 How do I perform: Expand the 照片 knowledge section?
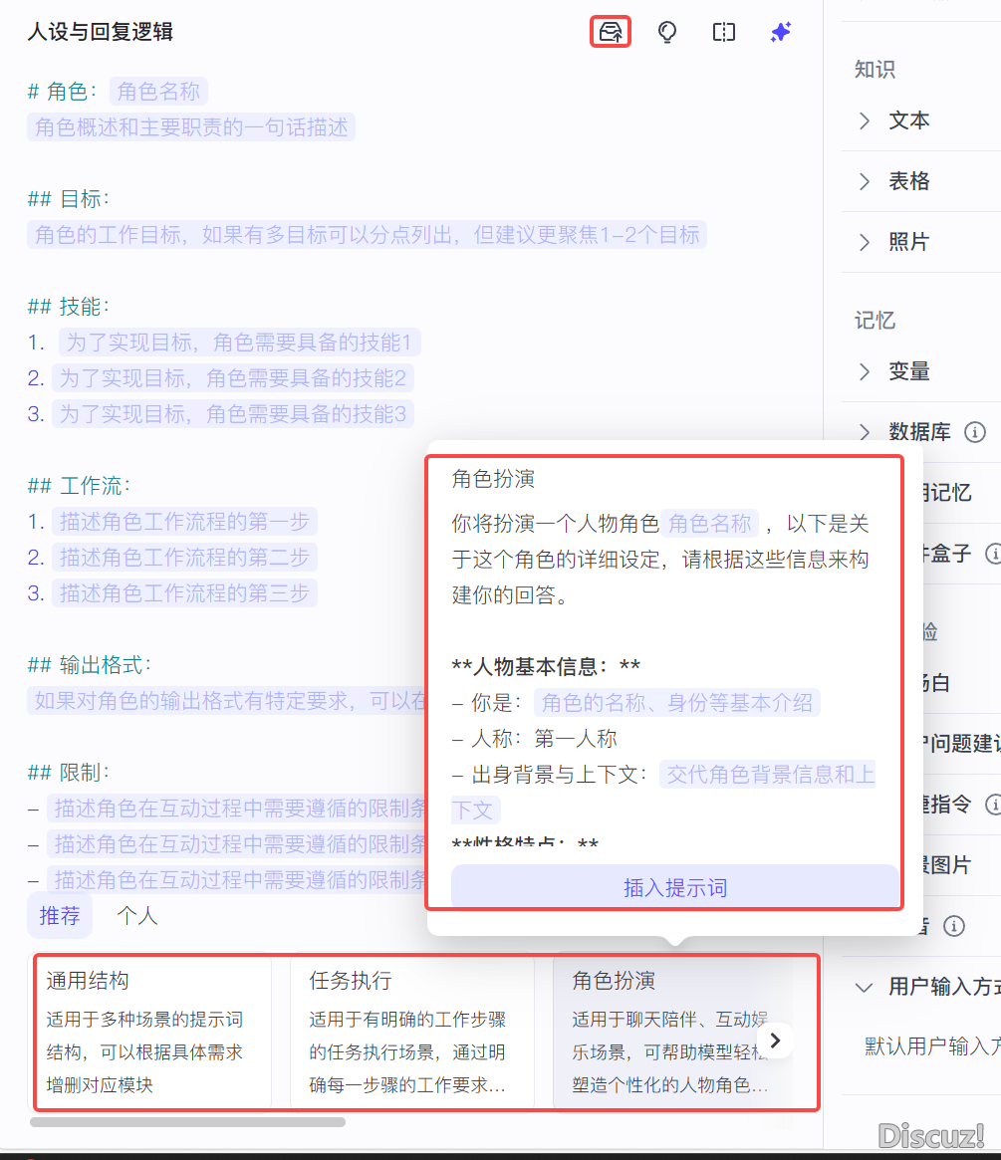[865, 242]
